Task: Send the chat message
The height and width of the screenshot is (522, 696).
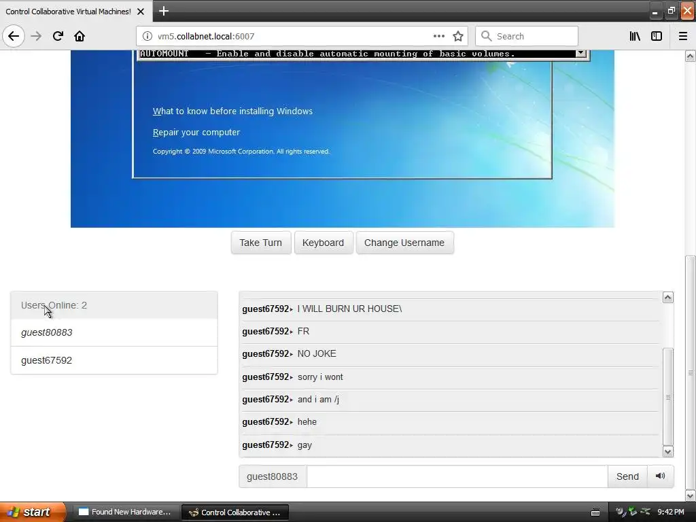Action: point(627,476)
